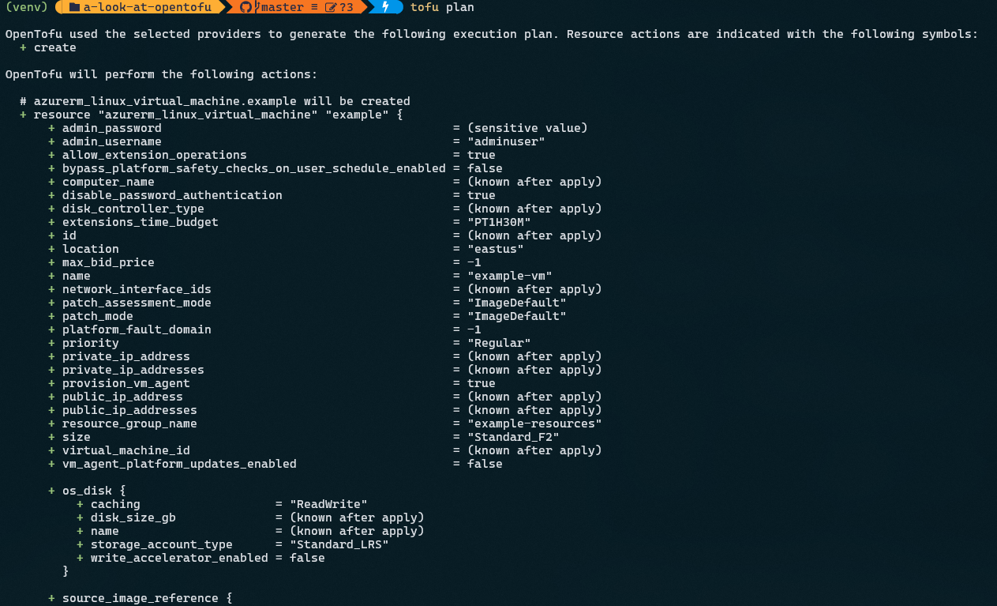This screenshot has height=606, width=997.
Task: Click the "Standard_LRS" value
Action: coord(339,544)
